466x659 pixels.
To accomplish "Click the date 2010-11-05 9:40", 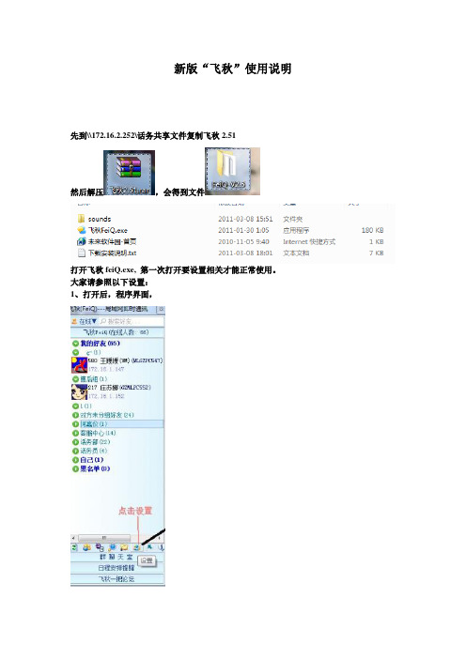I will (243, 241).
